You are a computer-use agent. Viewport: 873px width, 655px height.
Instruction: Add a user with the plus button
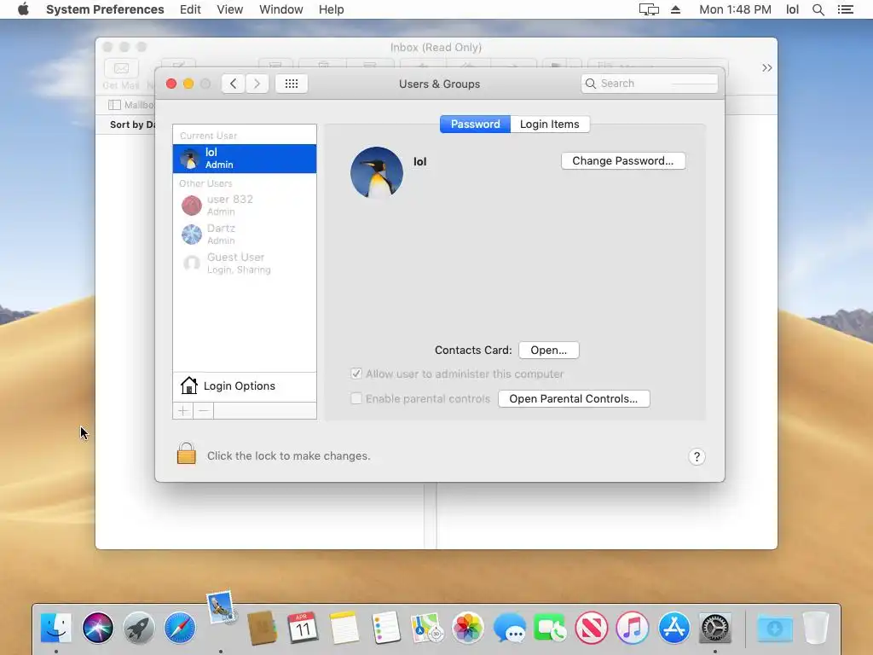pos(182,411)
